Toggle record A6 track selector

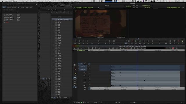pos(85,82)
